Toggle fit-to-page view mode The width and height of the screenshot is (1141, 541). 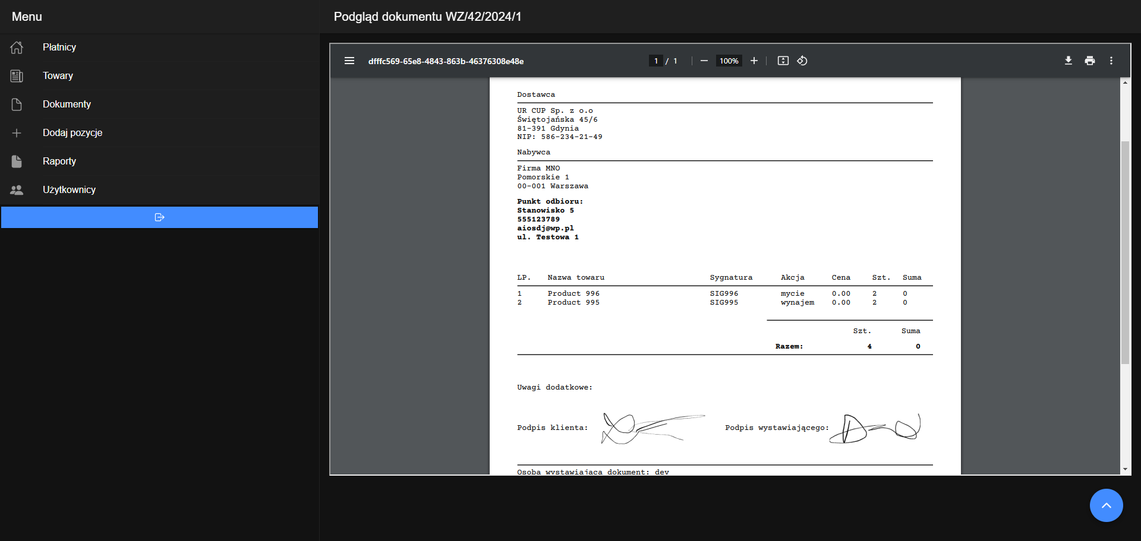click(783, 61)
